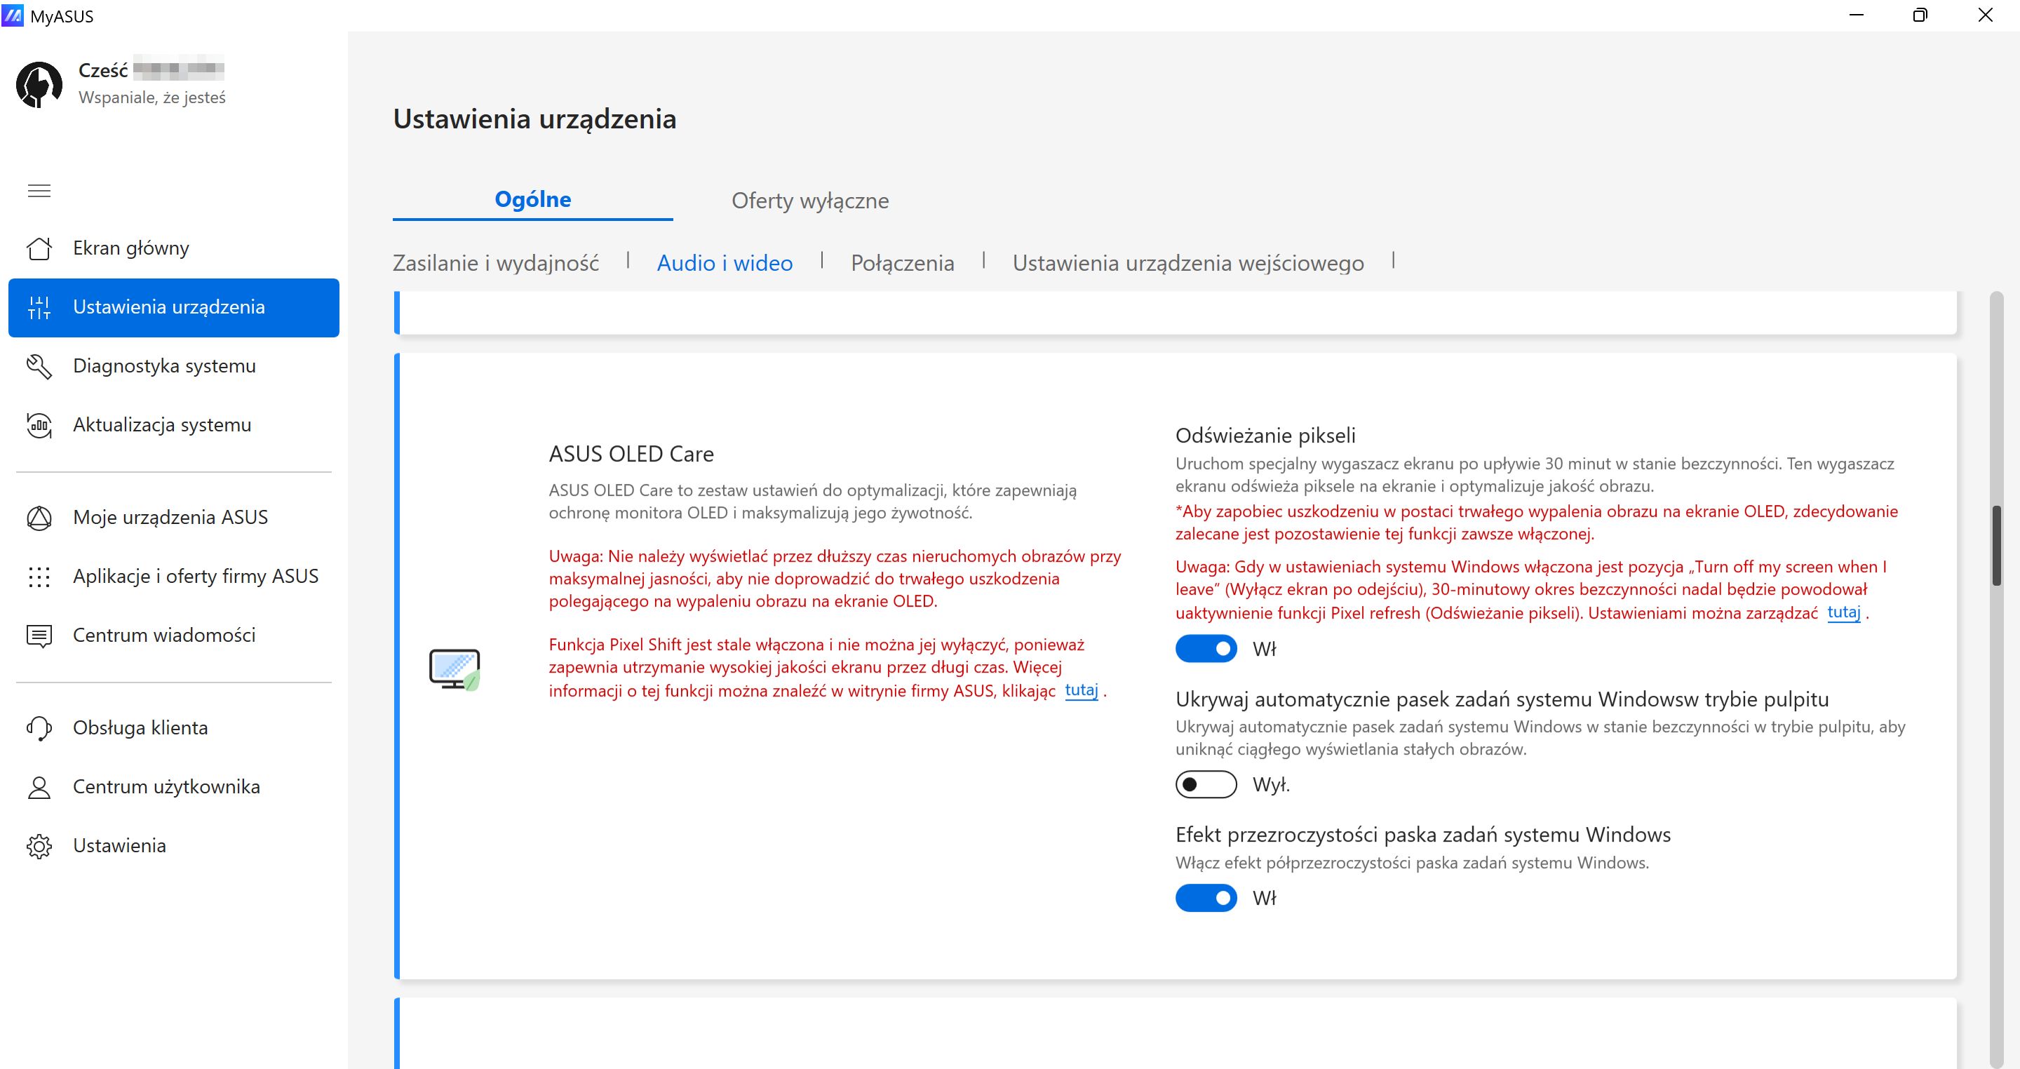Open Zasilanie i wydajność section
2020x1069 pixels.
[x=496, y=263]
